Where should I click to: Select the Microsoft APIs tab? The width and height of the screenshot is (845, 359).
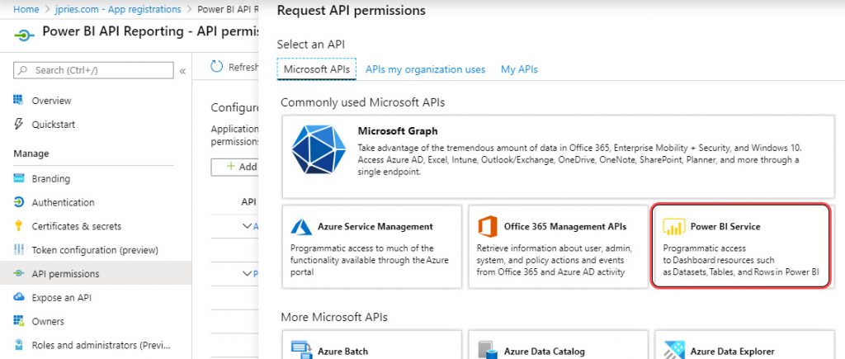(x=318, y=69)
